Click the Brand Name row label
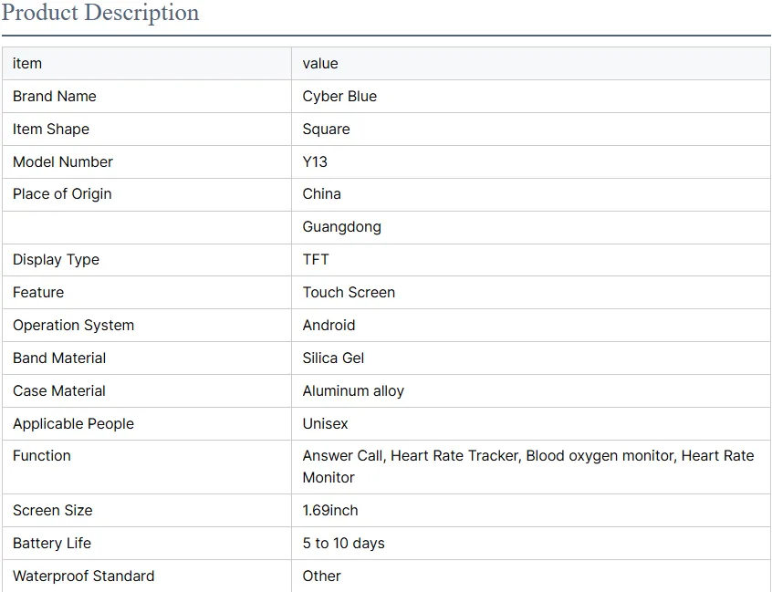Image resolution: width=772 pixels, height=592 pixels. point(55,97)
